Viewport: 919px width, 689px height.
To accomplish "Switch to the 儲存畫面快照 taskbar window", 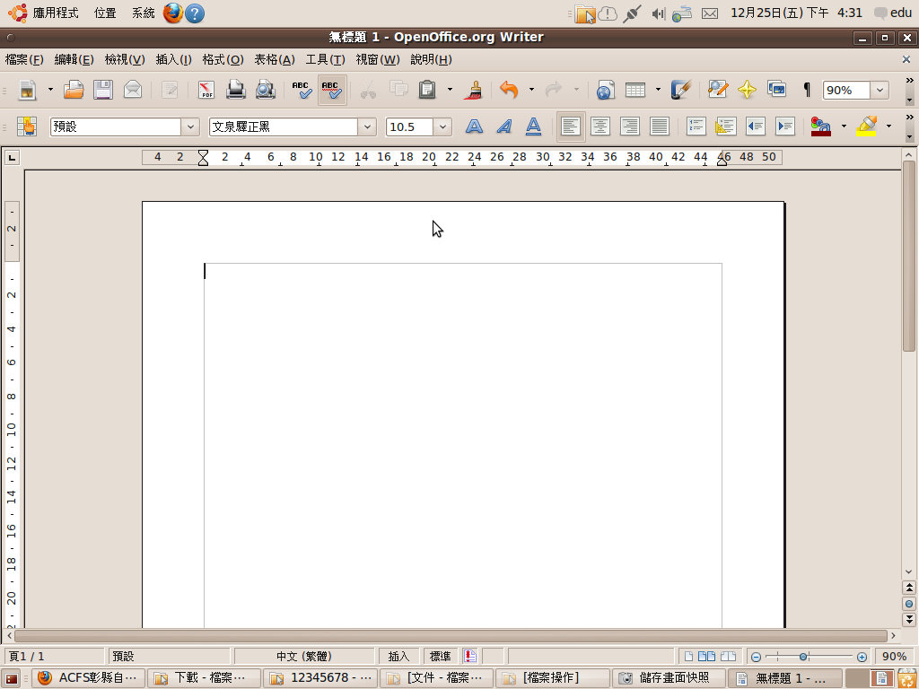I will click(670, 678).
